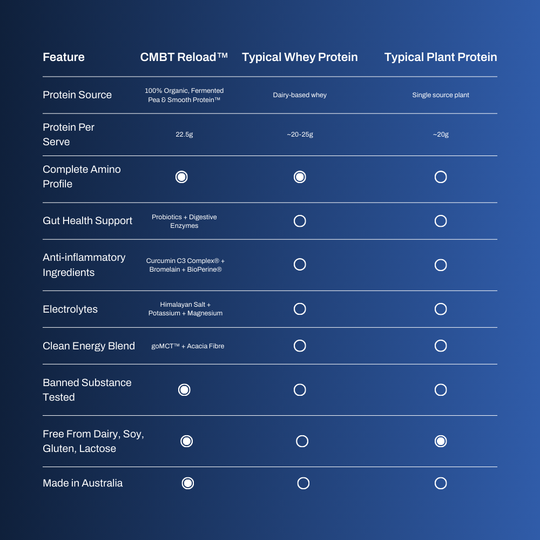This screenshot has height=540, width=540.
Task: Click Plant Protein filled circle for Free From Dairy
Action: (x=441, y=441)
